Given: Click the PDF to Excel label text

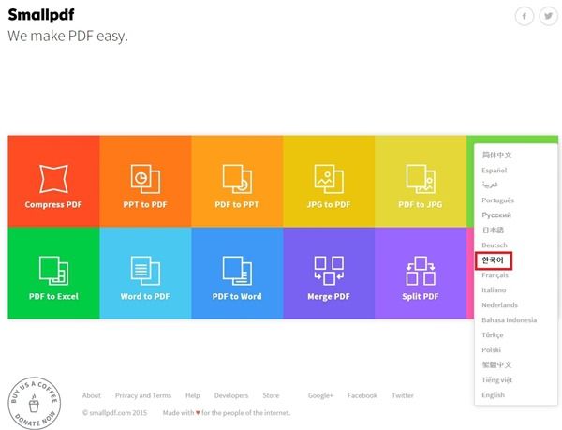Looking at the screenshot, I should [53, 297].
